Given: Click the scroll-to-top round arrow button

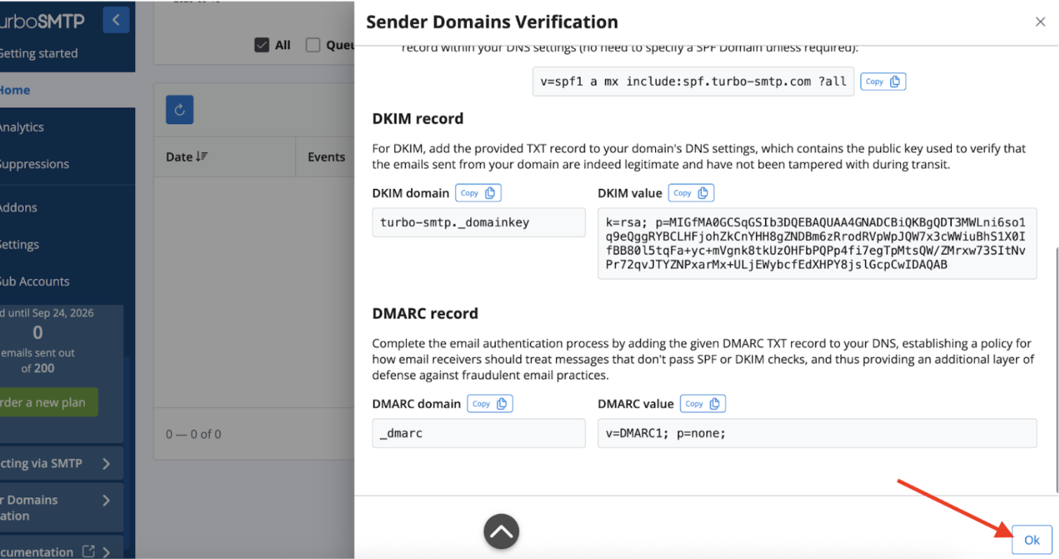Looking at the screenshot, I should coord(501,532).
